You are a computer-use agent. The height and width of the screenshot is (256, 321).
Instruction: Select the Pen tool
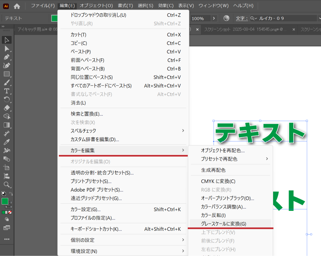pos(7,57)
